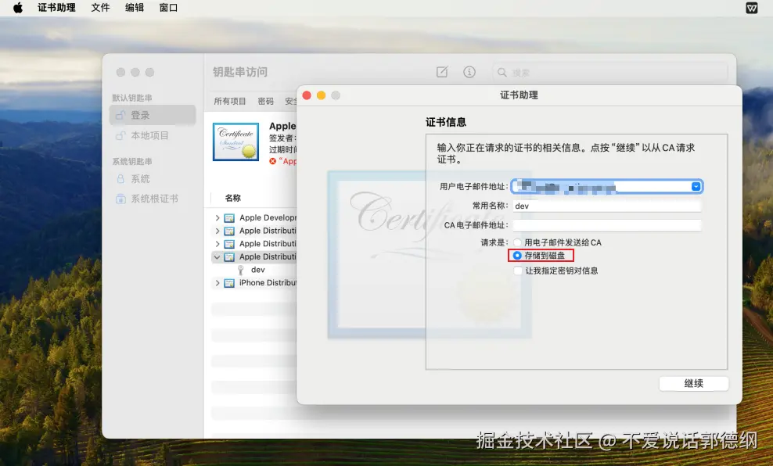Switch to the 密码 tab
Screen dimensions: 773x466
pyautogui.click(x=266, y=101)
